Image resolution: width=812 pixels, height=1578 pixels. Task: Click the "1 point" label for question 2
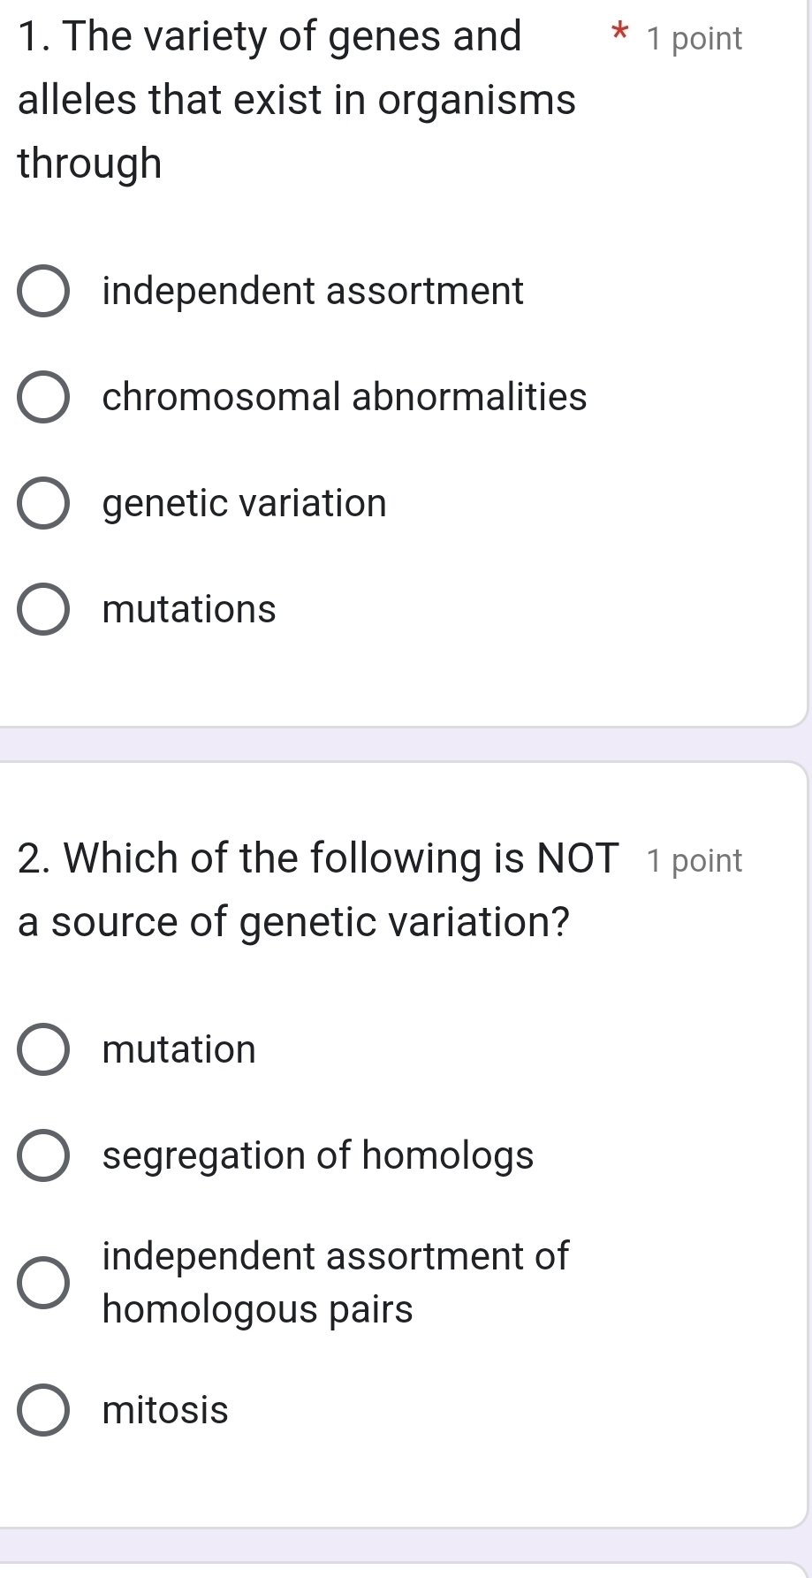[695, 859]
